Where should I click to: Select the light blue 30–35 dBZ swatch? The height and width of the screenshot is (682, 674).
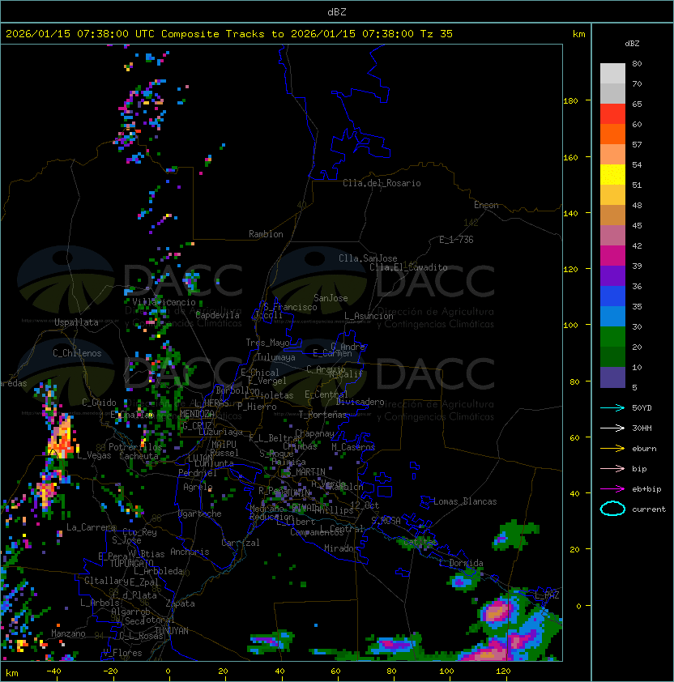click(612, 317)
